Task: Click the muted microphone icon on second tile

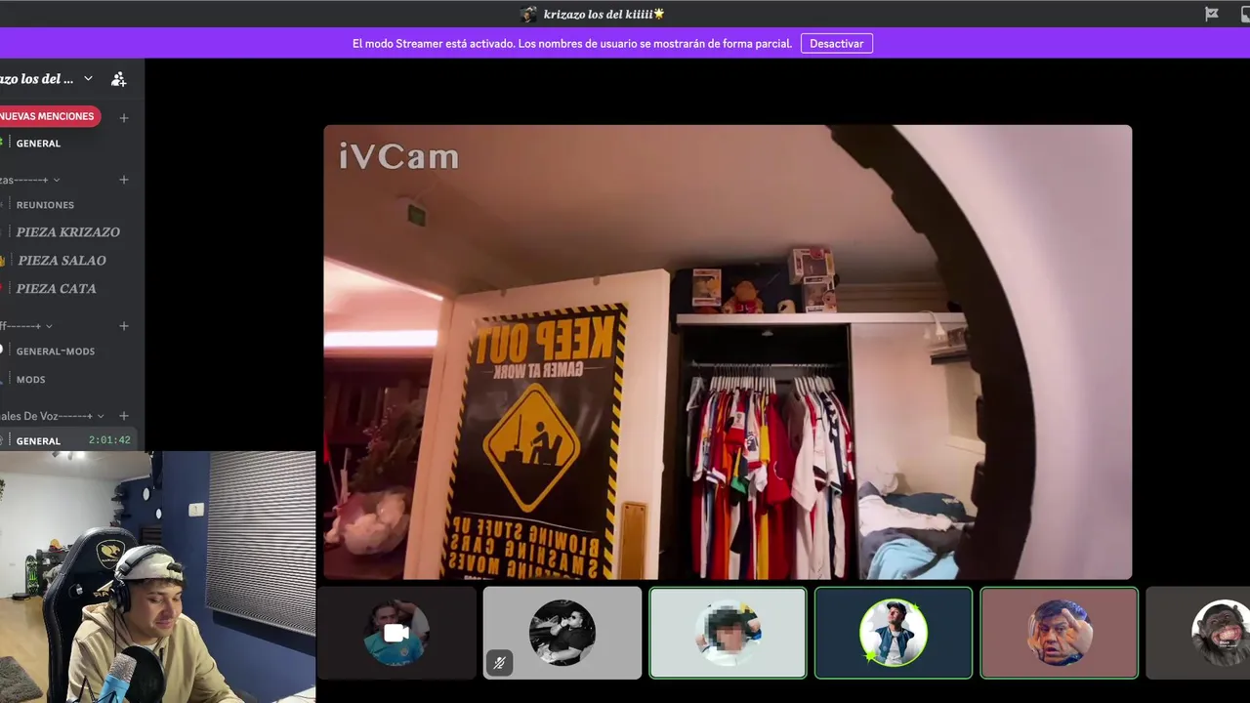Action: pyautogui.click(x=499, y=664)
